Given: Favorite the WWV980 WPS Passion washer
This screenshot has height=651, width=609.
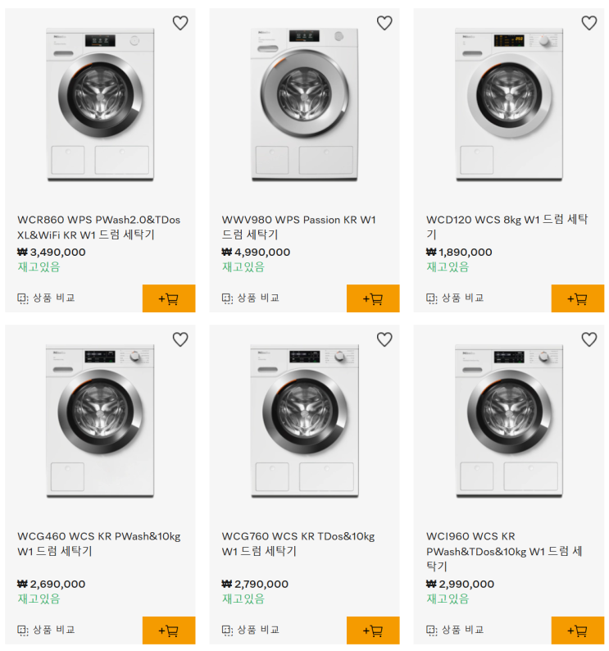Looking at the screenshot, I should [x=384, y=23].
